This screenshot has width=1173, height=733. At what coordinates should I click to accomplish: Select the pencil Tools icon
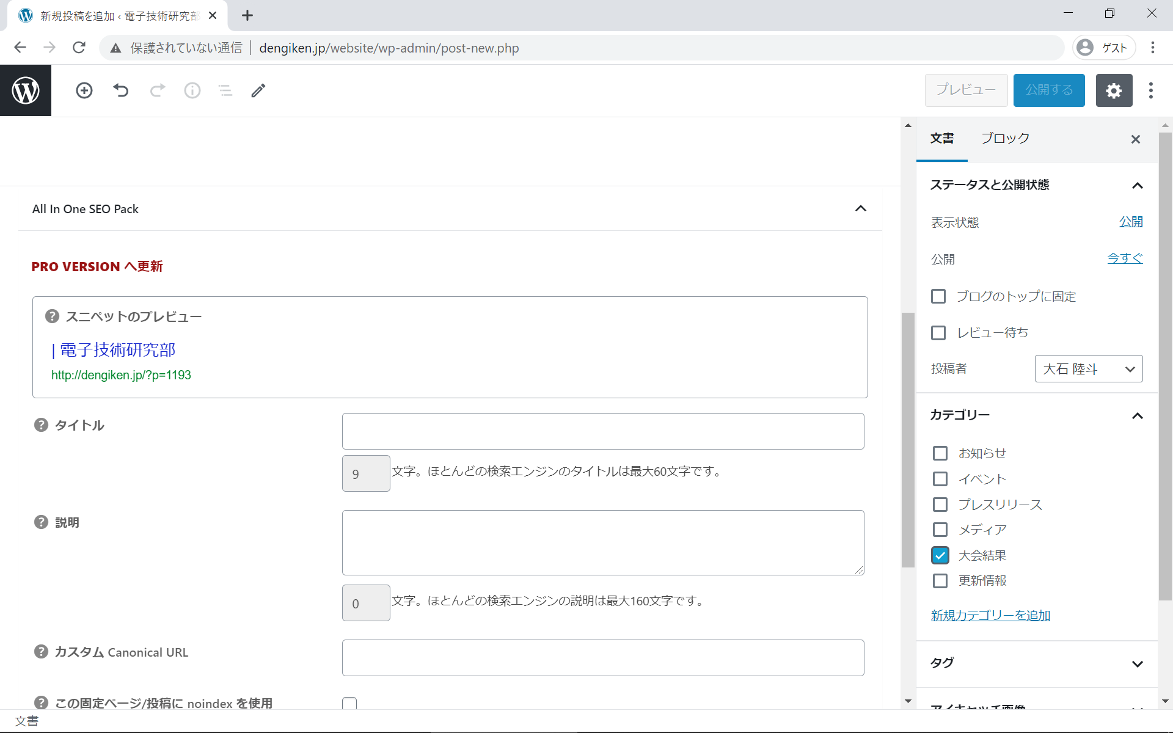258,90
